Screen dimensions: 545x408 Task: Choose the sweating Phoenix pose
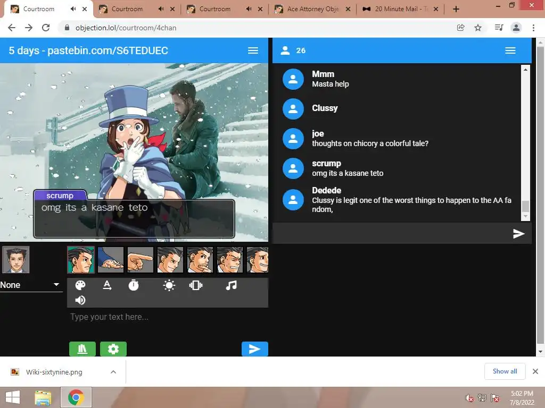click(x=230, y=259)
